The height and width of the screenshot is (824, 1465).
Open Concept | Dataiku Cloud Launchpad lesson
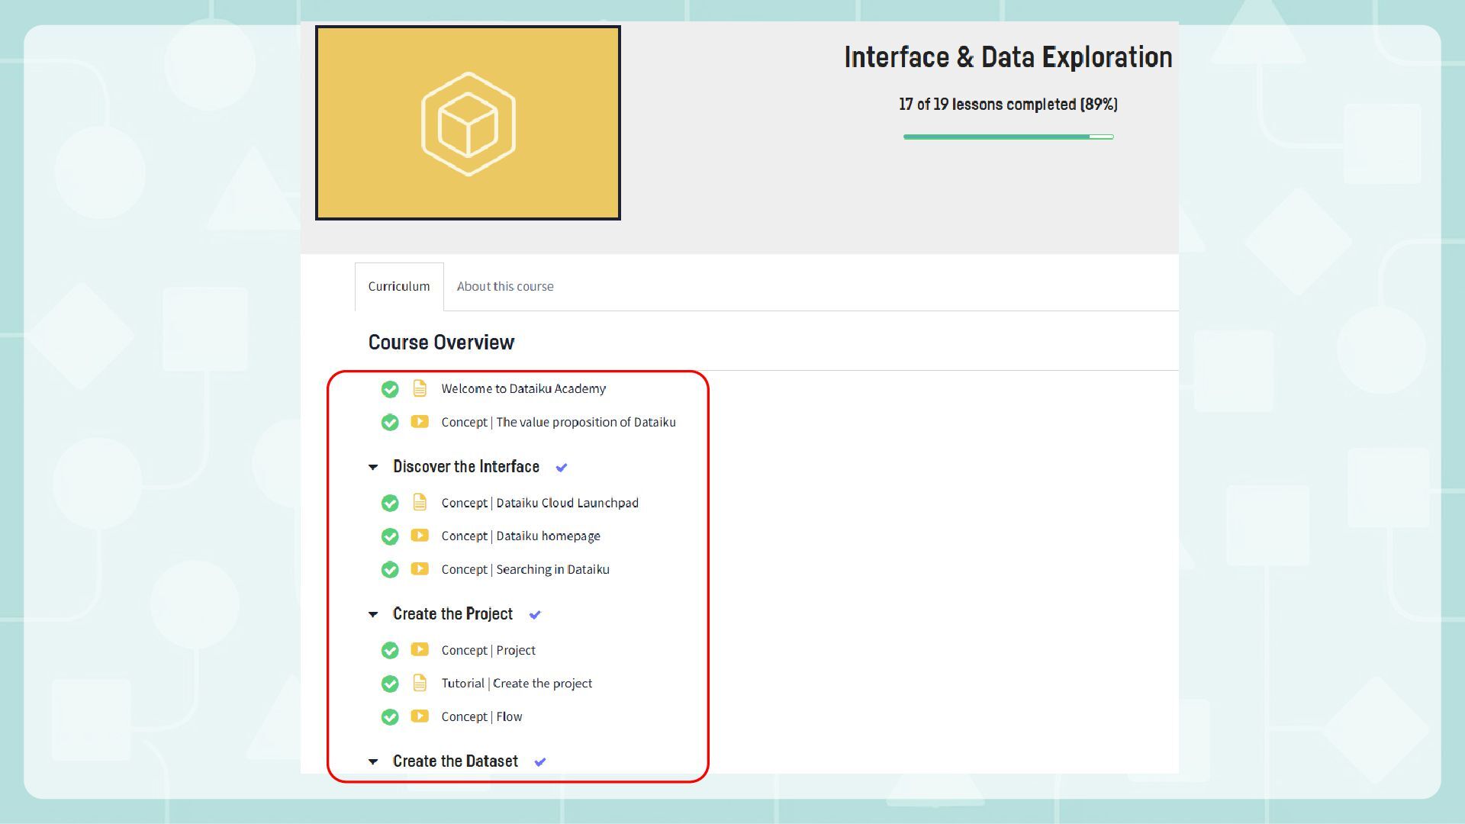click(539, 503)
